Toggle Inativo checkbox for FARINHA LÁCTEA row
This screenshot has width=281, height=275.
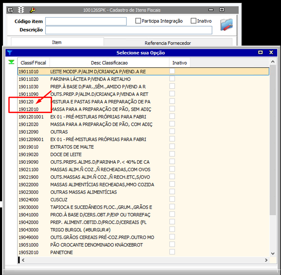point(172,79)
